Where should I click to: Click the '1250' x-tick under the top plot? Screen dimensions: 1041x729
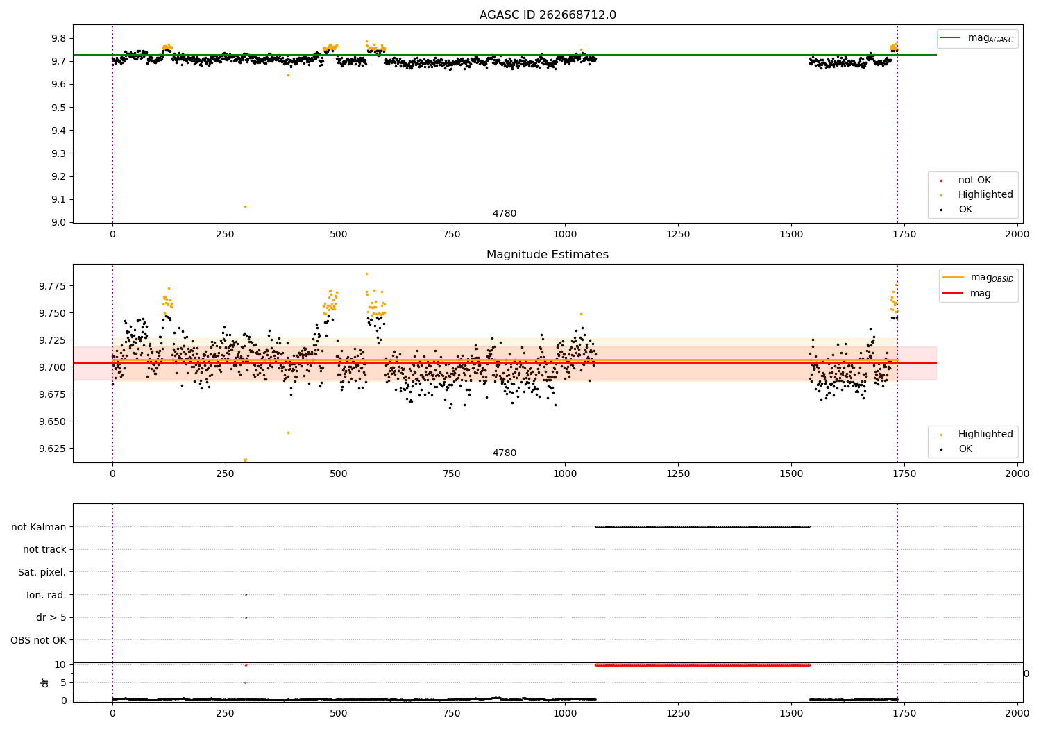678,235
